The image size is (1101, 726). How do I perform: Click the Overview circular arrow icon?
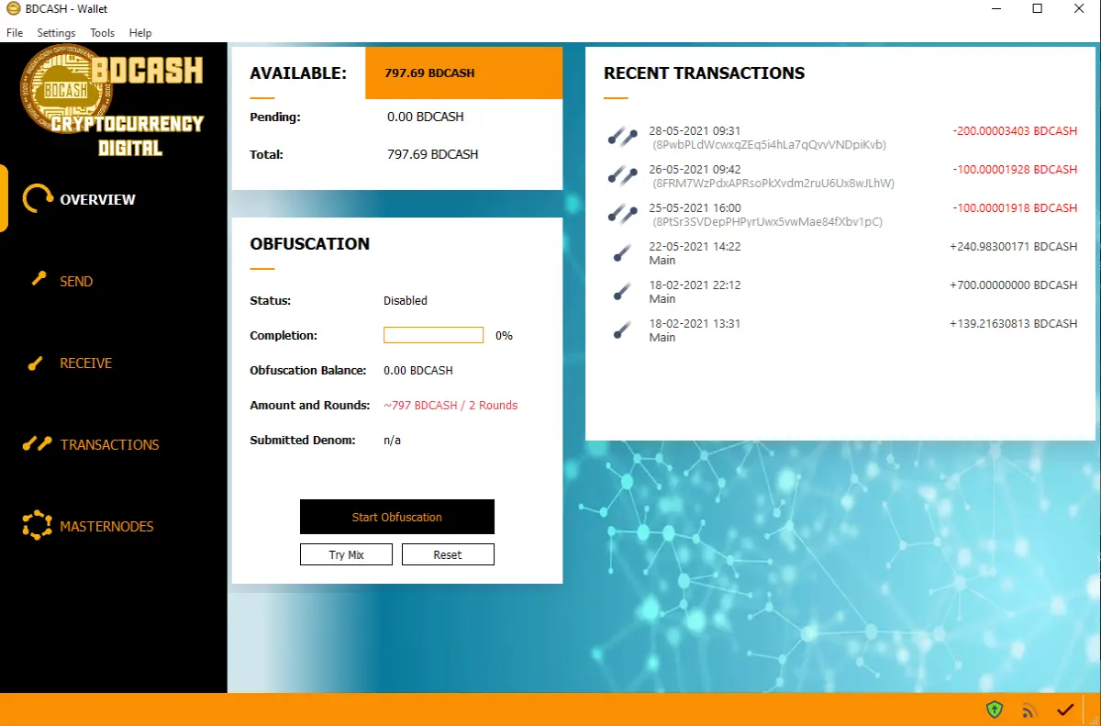click(38, 198)
